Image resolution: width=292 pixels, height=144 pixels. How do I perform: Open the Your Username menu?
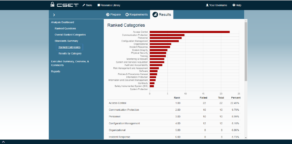tap(216, 5)
